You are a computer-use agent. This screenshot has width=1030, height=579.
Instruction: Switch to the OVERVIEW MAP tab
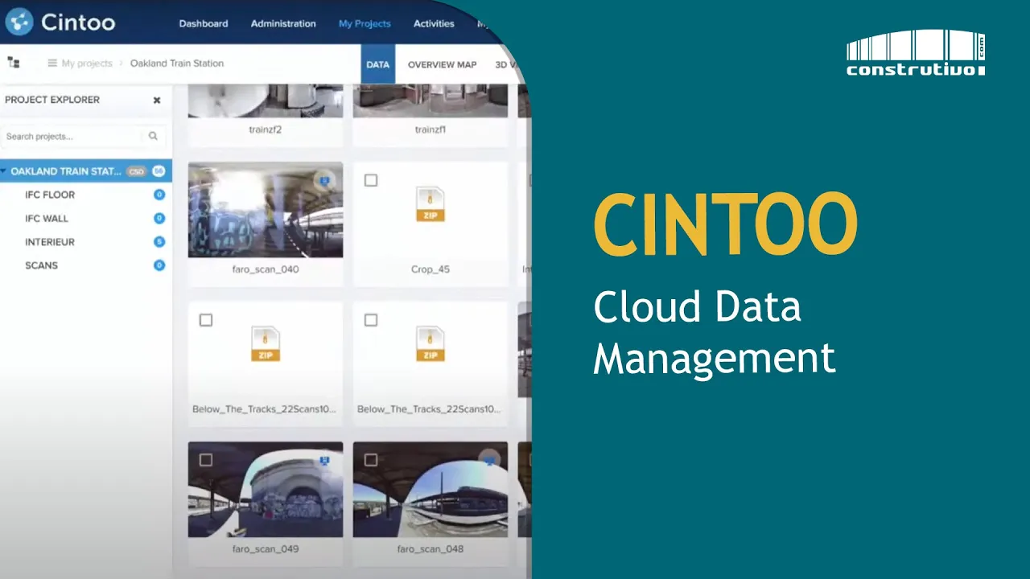point(443,64)
